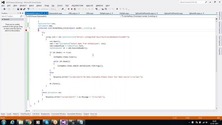Open the btnGetData_Click member dropdown

point(169,16)
